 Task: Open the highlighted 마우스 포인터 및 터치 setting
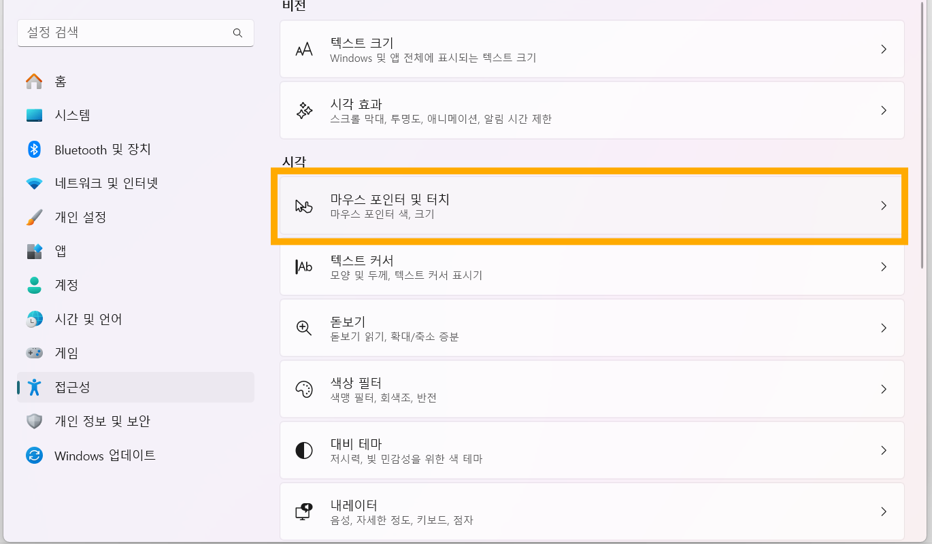point(592,205)
